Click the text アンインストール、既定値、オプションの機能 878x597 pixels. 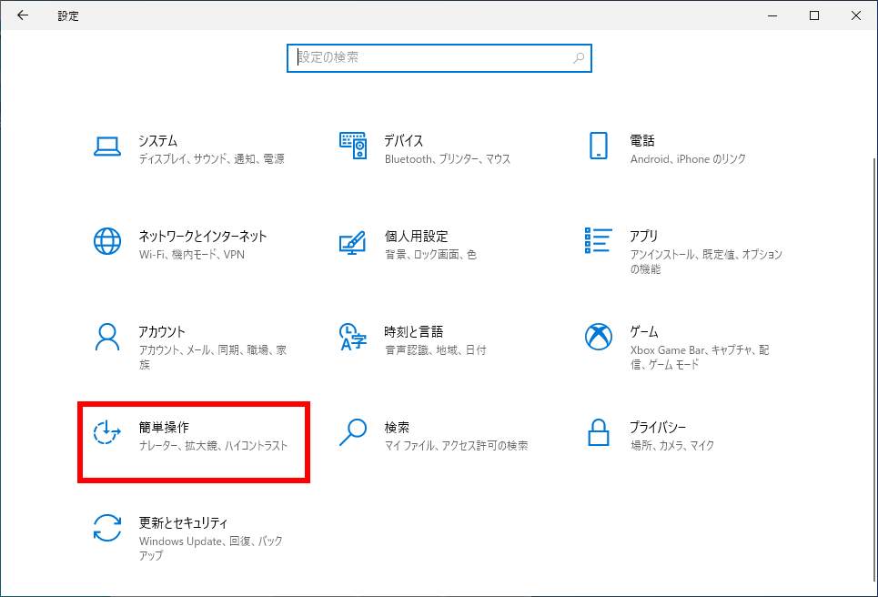(706, 262)
